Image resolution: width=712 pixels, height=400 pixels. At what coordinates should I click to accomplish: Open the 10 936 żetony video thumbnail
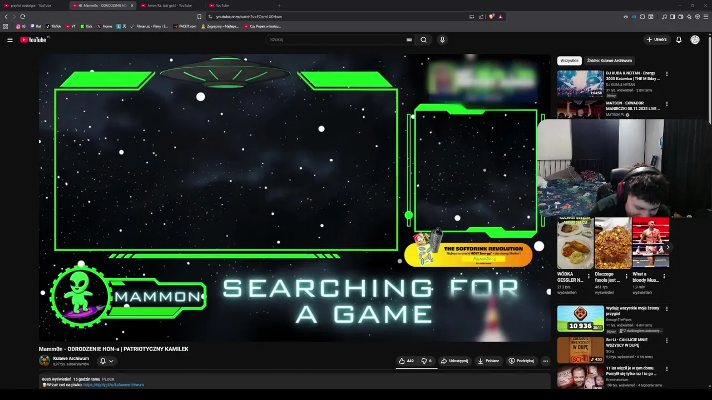pyautogui.click(x=580, y=318)
